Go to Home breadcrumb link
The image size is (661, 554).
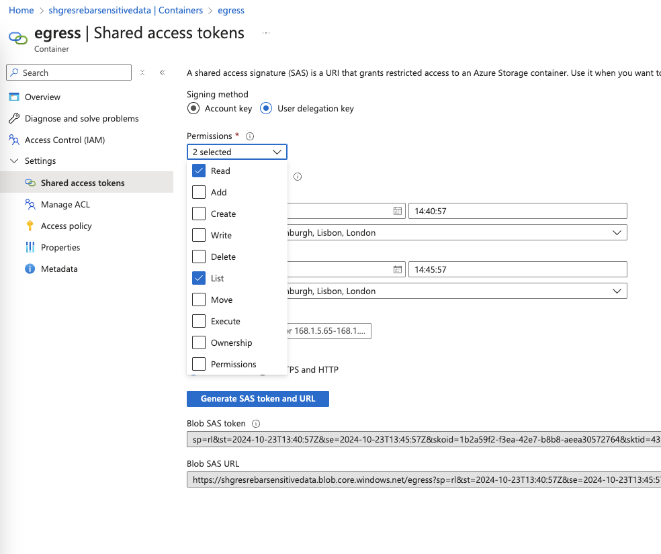21,11
